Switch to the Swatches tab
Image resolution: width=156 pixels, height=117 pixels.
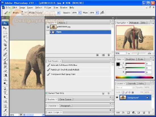(x=130, y=59)
